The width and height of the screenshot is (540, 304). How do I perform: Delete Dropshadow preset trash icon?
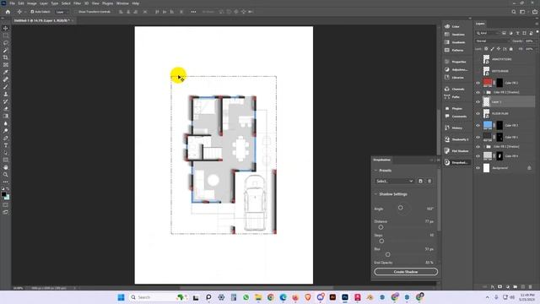[429, 181]
